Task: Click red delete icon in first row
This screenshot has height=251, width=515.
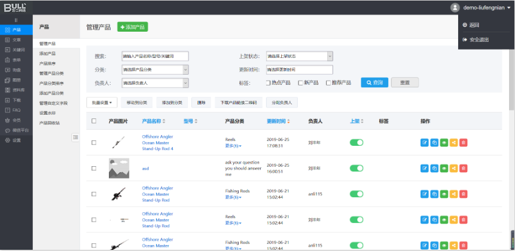Action: point(464,143)
